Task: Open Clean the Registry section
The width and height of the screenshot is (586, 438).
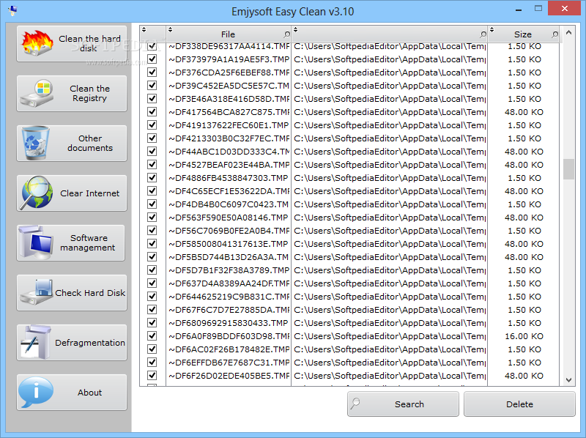Action: tap(72, 94)
